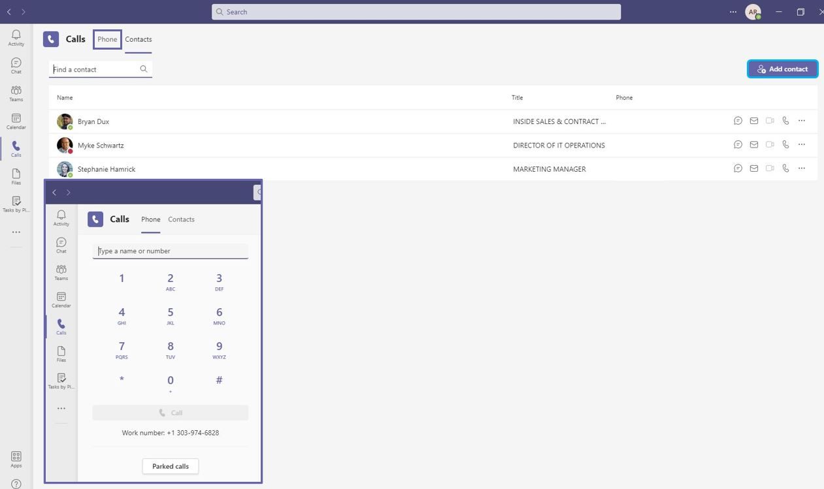
Task: Dial digit 1 on the keypad
Action: 122,279
